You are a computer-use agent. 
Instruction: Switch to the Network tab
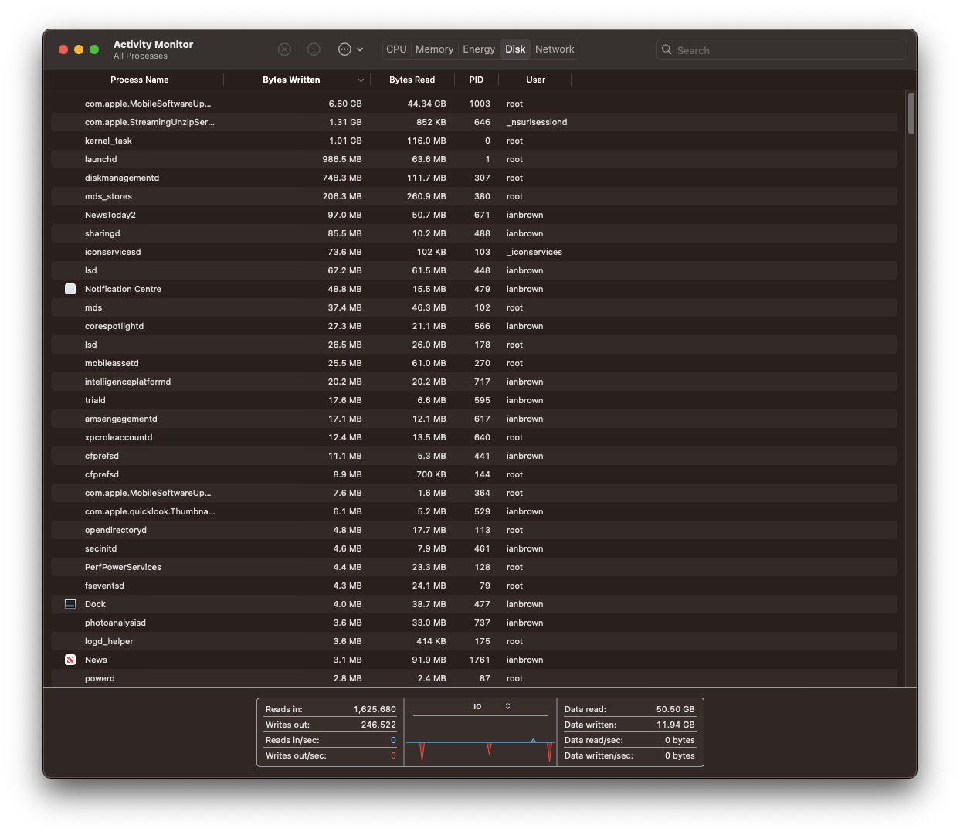click(555, 49)
